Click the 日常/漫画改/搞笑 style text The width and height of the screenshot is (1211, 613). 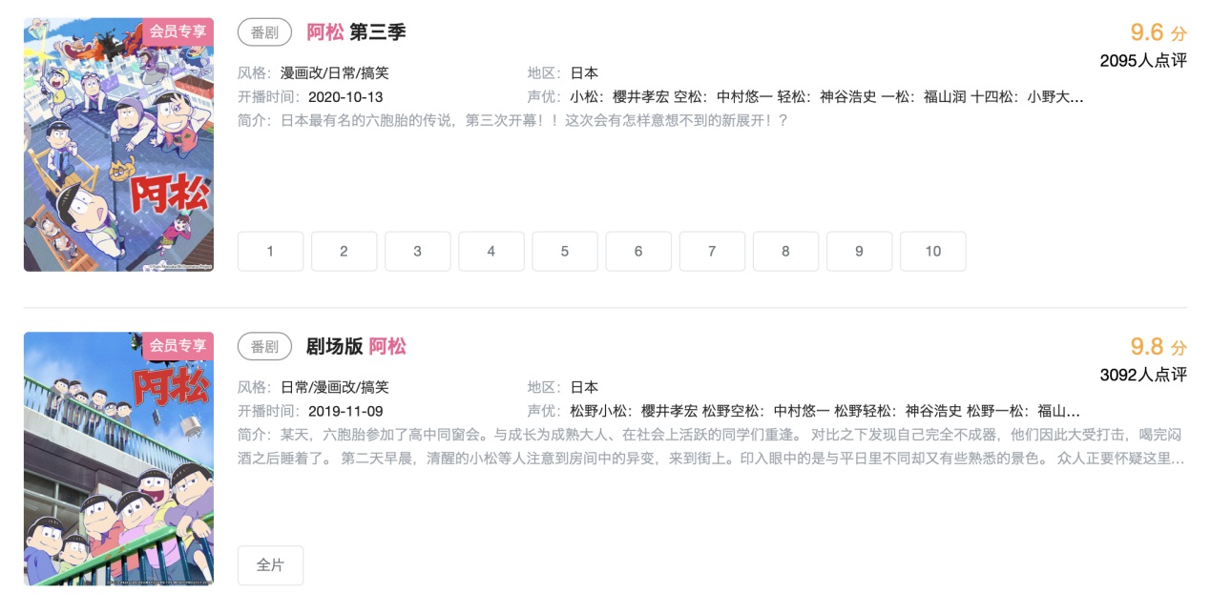click(334, 388)
